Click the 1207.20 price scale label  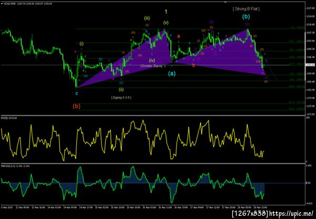(310, 33)
